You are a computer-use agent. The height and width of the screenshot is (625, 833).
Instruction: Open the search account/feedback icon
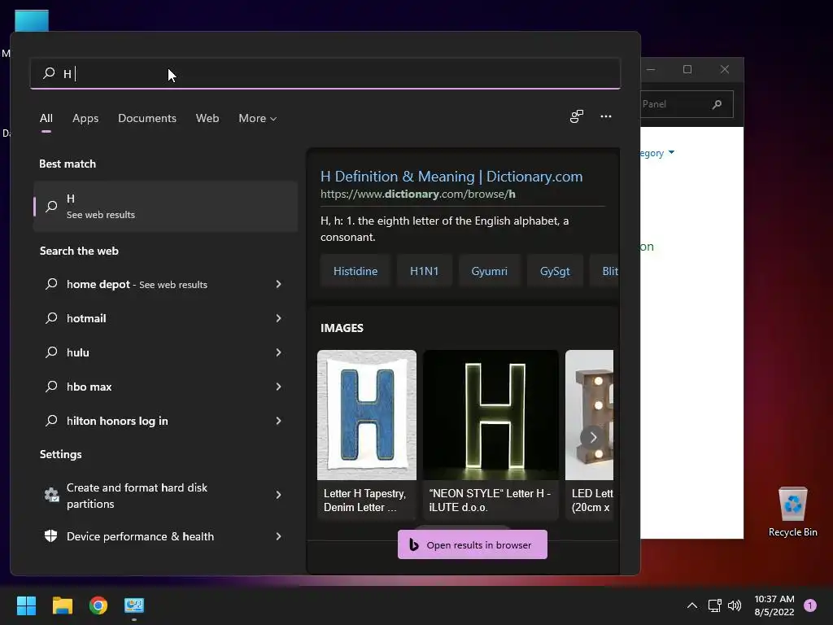click(577, 116)
